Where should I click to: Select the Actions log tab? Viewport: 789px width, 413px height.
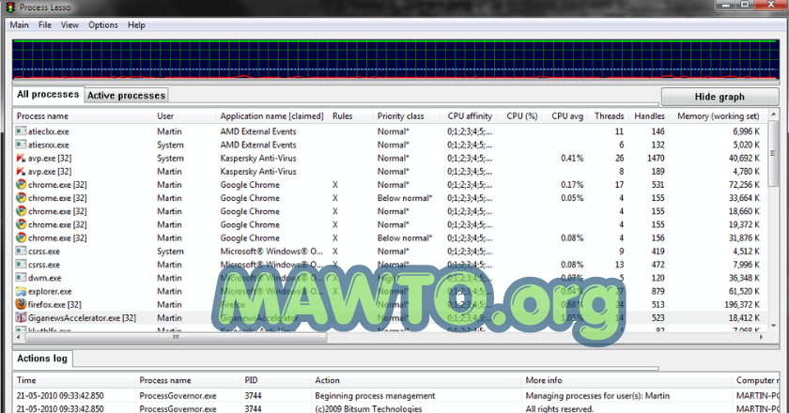[42, 359]
